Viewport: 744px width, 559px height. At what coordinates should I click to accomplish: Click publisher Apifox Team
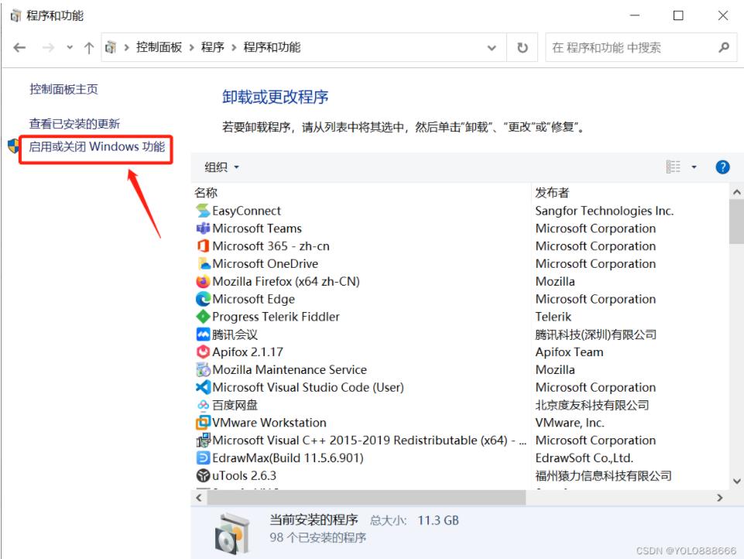point(569,352)
